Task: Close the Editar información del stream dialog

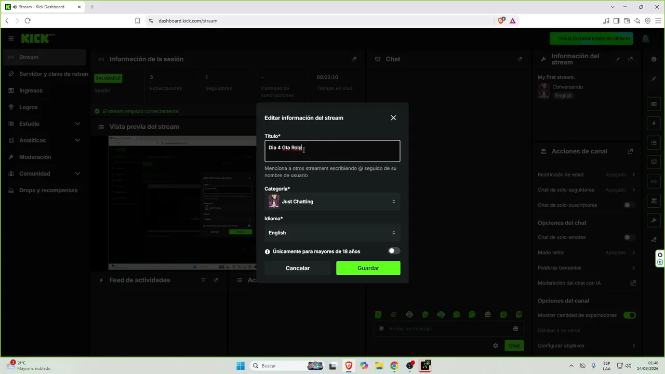Action: [x=393, y=118]
